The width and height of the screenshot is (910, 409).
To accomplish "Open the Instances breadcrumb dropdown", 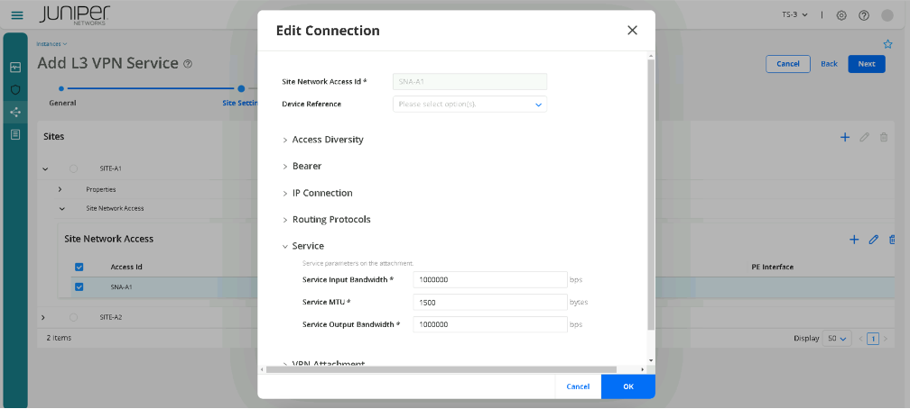I will [51, 44].
